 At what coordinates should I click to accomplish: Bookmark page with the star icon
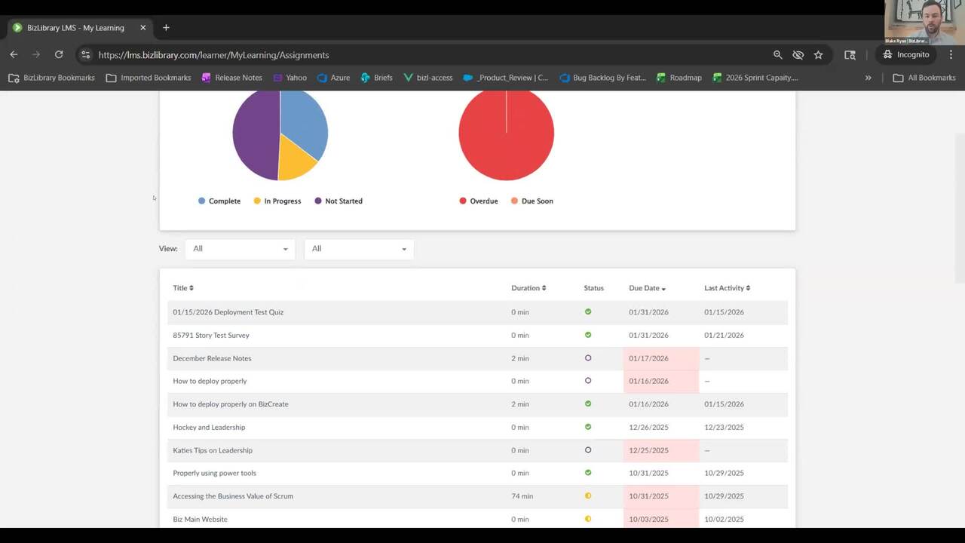[818, 54]
